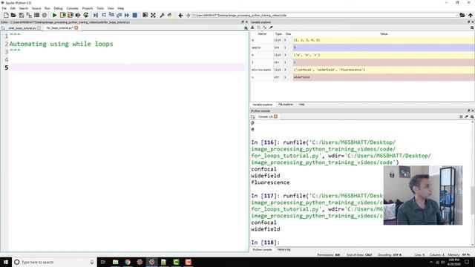475x267 pixels.
Task: Expand the working directory path dropdown
Action: coord(456,15)
